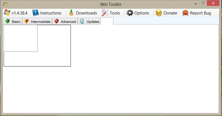Click the Report Bug label
Viewport: 222px width, 116px height.
tap(200, 13)
